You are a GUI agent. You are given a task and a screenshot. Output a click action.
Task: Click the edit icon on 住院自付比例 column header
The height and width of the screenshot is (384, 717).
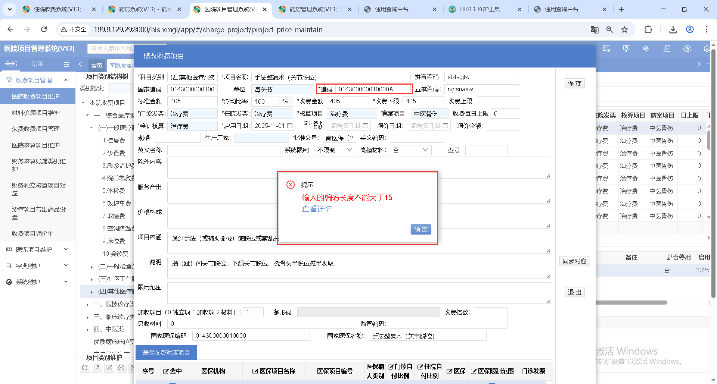[420, 367]
